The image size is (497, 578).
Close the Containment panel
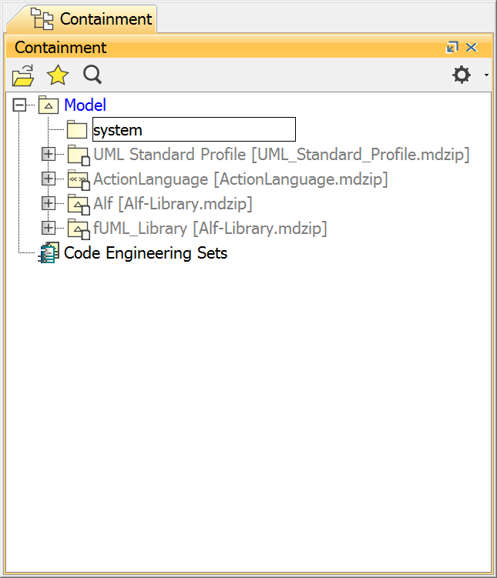coord(472,48)
